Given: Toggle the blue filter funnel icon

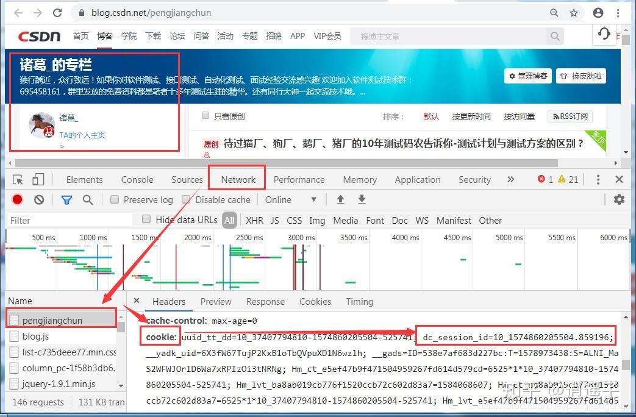Looking at the screenshot, I should coord(66,199).
